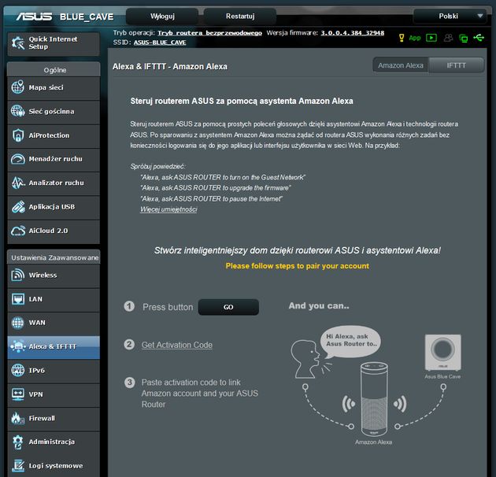Click the 'And you can..' heading

point(319,305)
